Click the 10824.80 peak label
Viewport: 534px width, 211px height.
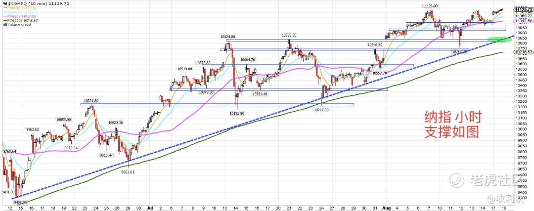[x=227, y=37]
